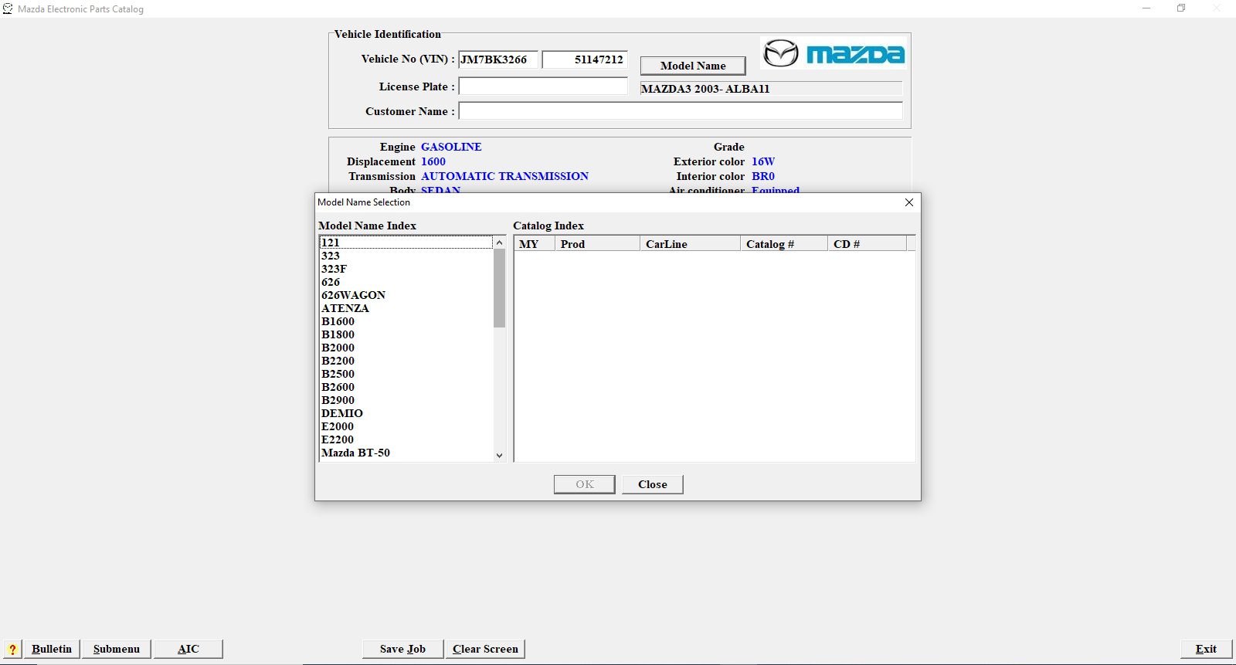1236x665 pixels.
Task: Select model B1800 in the list
Action: [406, 334]
